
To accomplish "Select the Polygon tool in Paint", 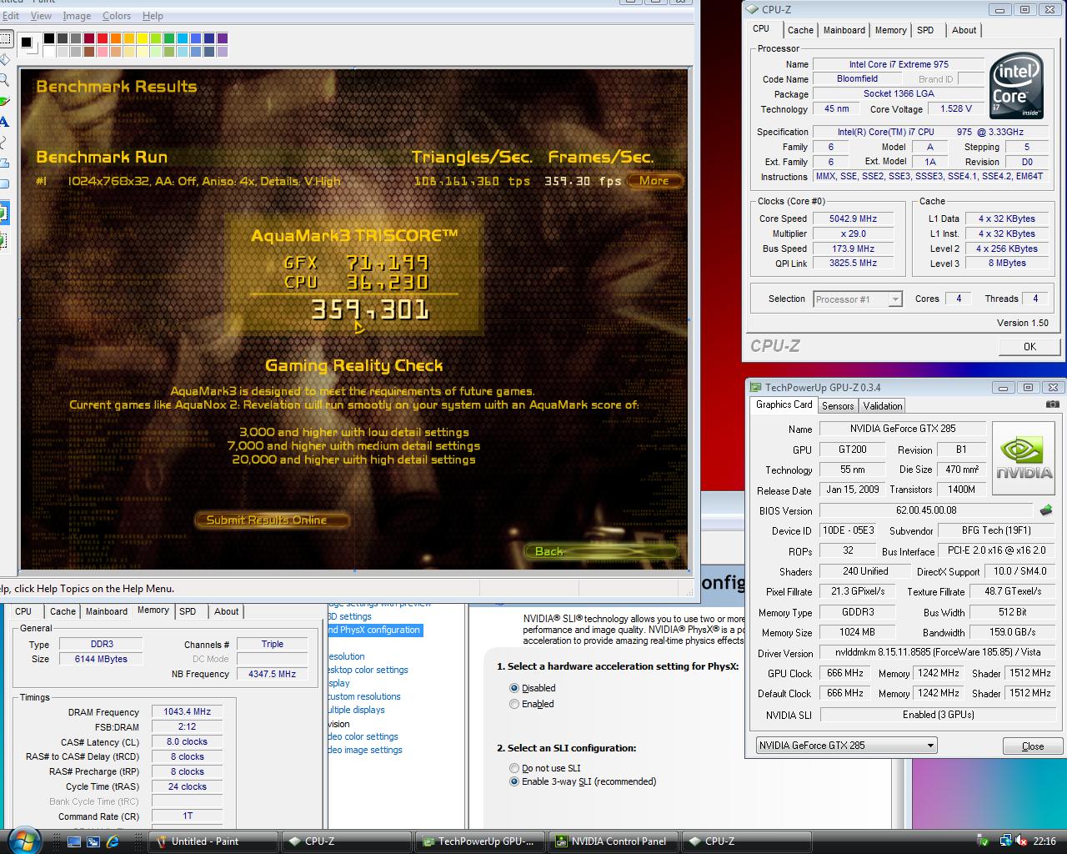I will pos(4,163).
